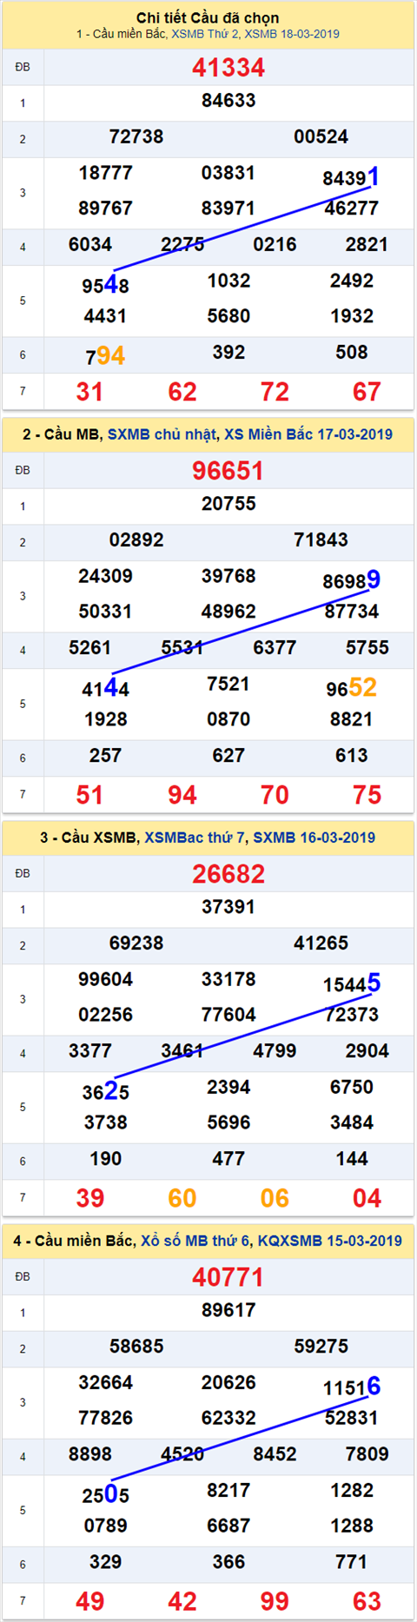Click third prize number 89767
417x1622 pixels.
click(105, 209)
